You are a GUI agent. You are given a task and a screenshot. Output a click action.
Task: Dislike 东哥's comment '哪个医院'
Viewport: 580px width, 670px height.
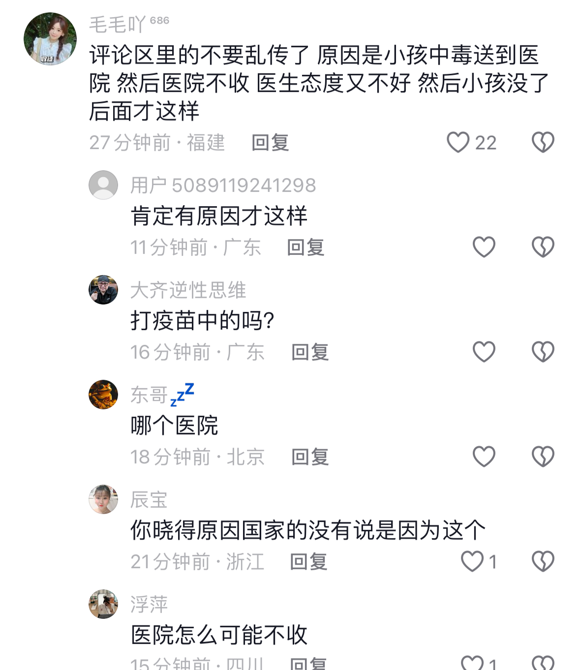click(543, 457)
